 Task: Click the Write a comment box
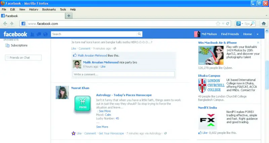[123, 74]
